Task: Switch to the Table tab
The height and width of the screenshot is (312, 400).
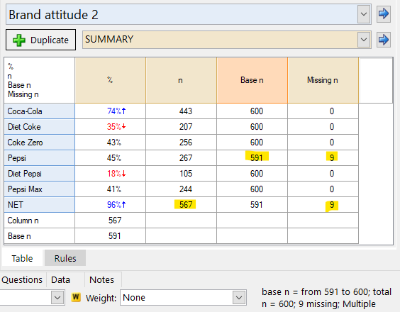Action: point(22,258)
